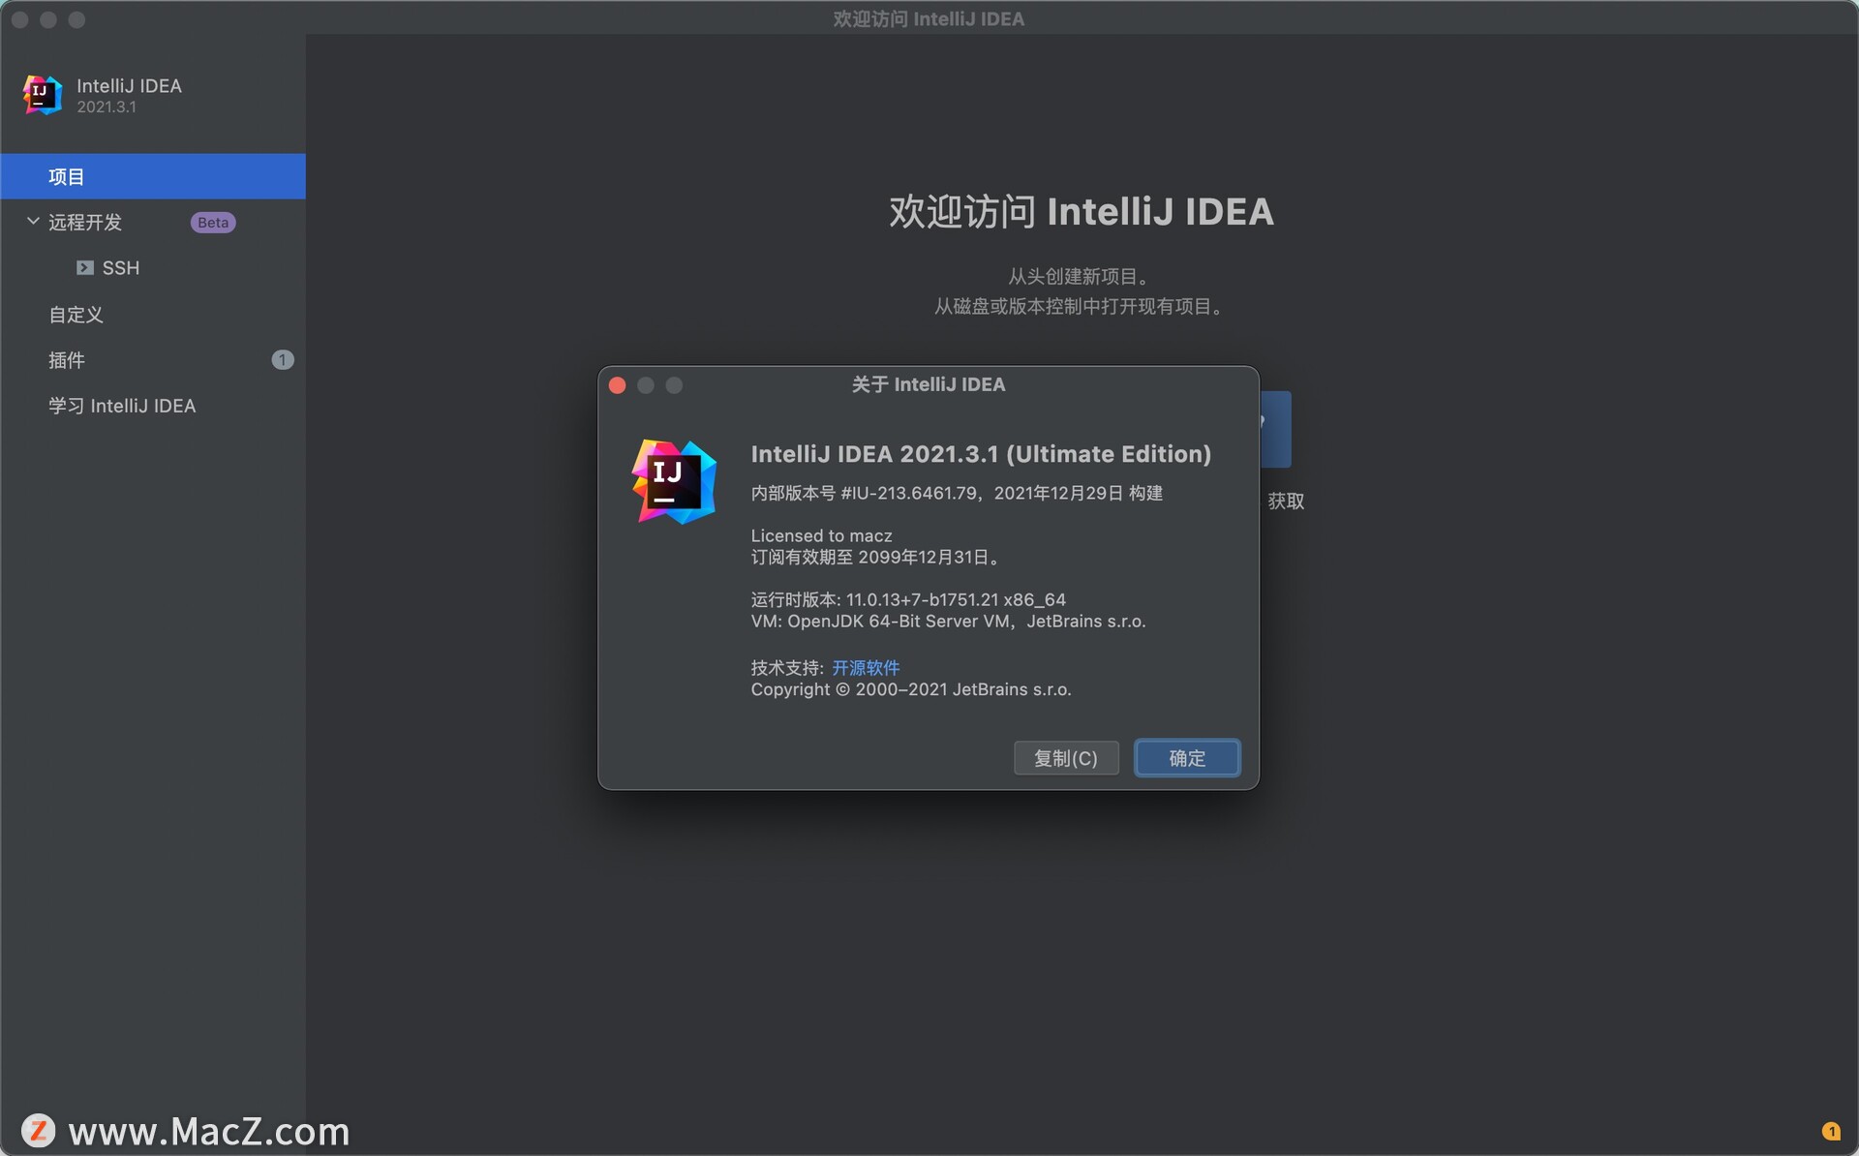This screenshot has width=1859, height=1156.
Task: Click the build number text #IU-213.6461.79
Action: (x=909, y=493)
